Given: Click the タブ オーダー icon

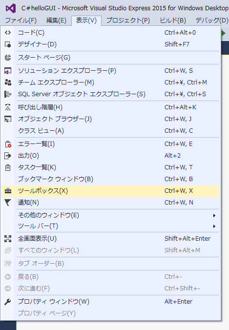Looking at the screenshot, I should tap(8, 264).
